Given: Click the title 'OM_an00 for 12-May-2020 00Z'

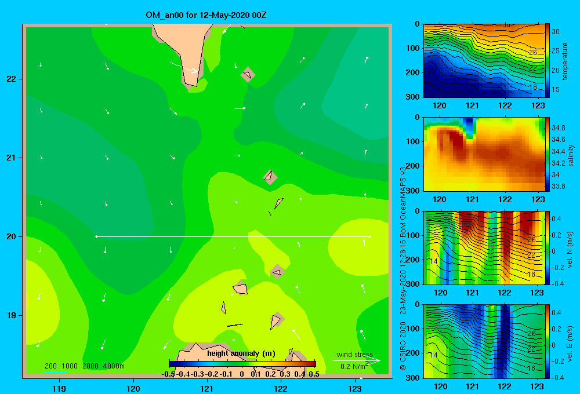Looking at the screenshot, I should (206, 15).
